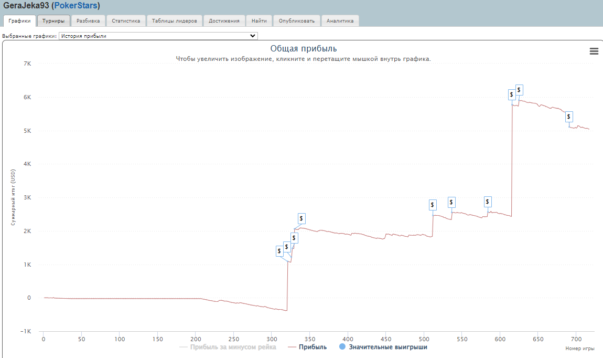Click the lowest $ marker near game 310
The width and height of the screenshot is (603, 358).
pos(279,251)
